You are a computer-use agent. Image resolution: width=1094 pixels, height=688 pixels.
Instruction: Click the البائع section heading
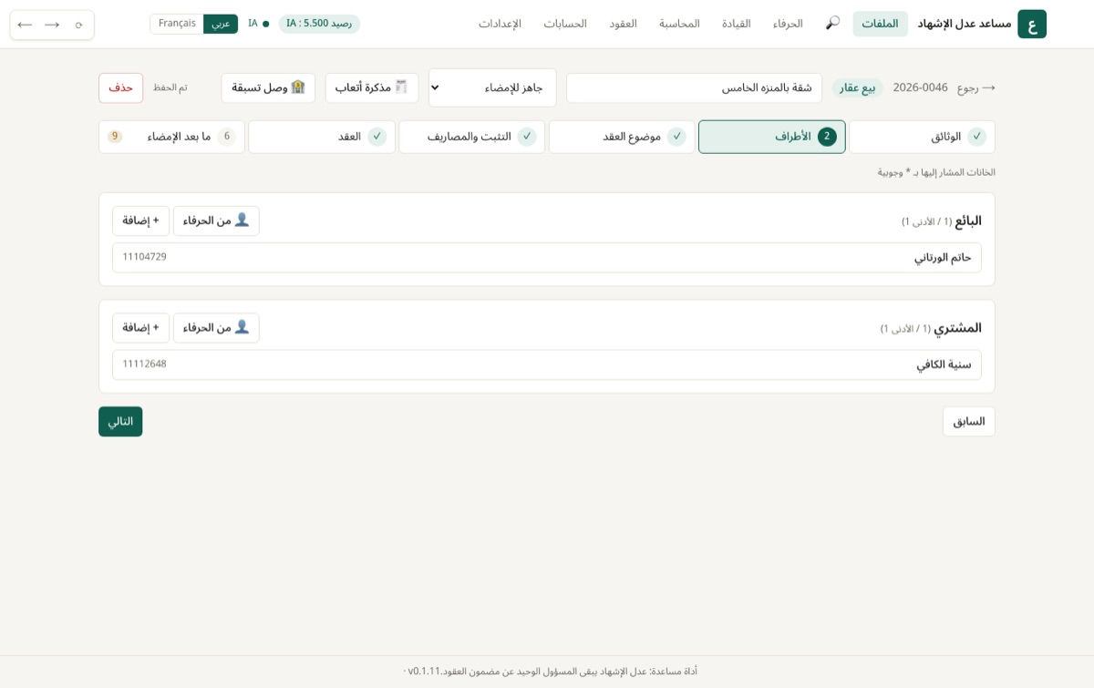[x=968, y=221]
